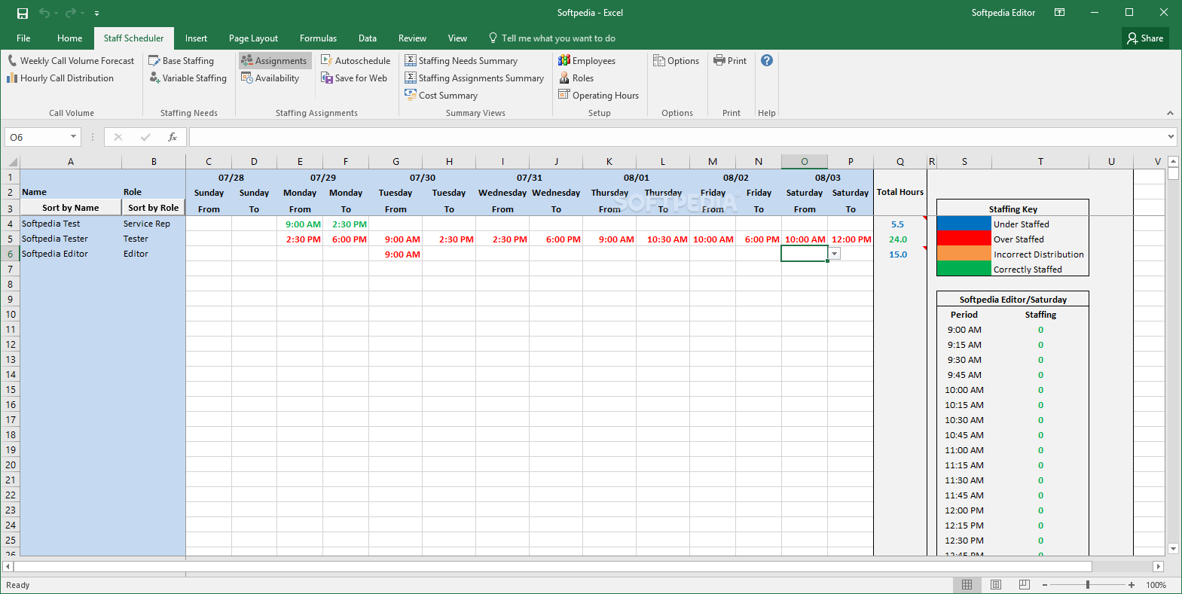Viewport: 1182px width, 594px height.
Task: Open Employees setup
Action: 587,61
